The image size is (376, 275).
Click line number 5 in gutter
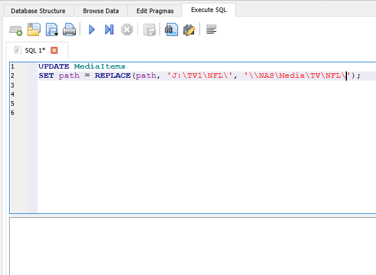coord(13,103)
